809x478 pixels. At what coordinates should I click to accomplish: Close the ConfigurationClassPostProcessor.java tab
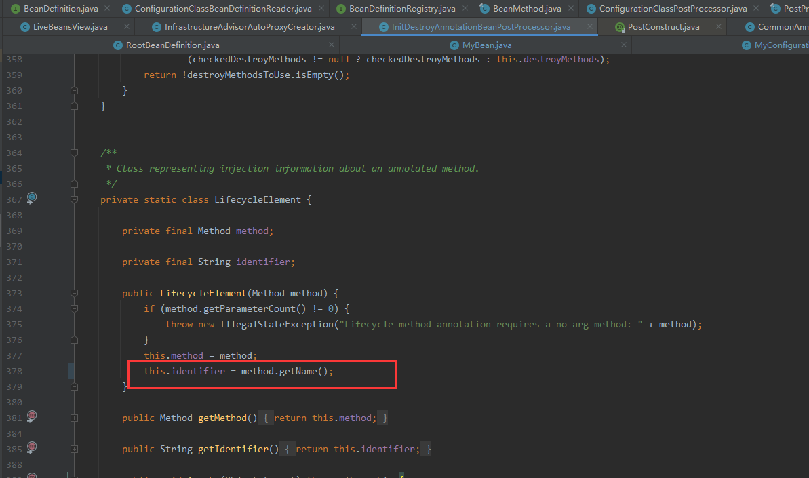[x=756, y=8]
